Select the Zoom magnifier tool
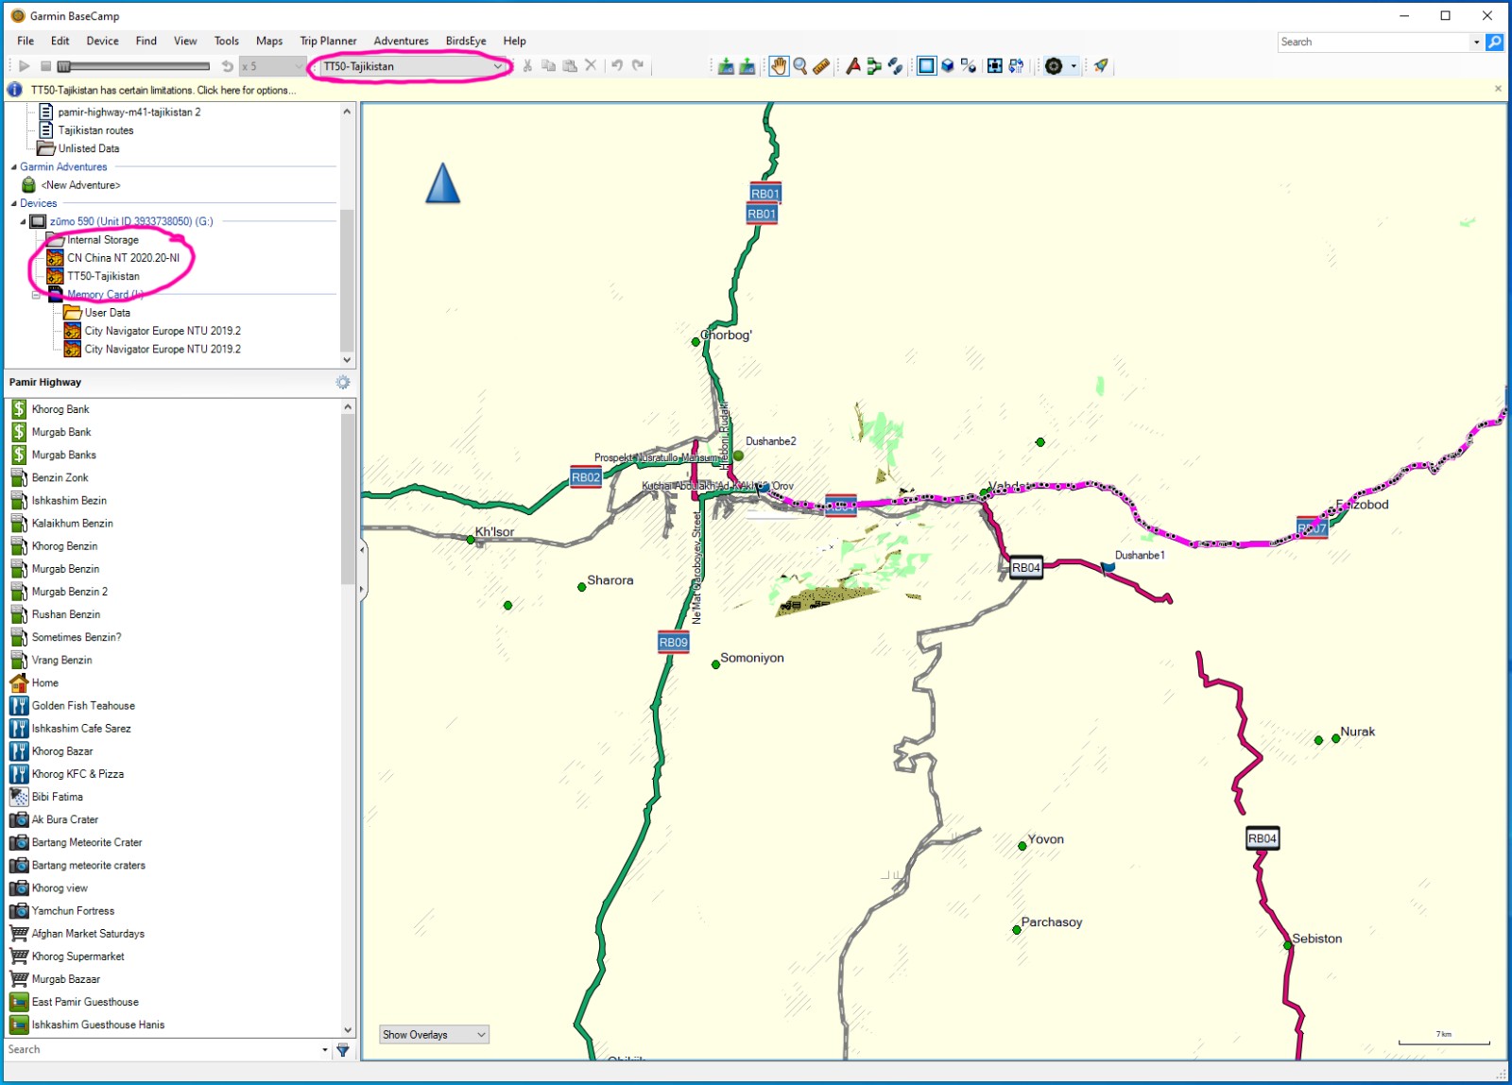 (800, 66)
